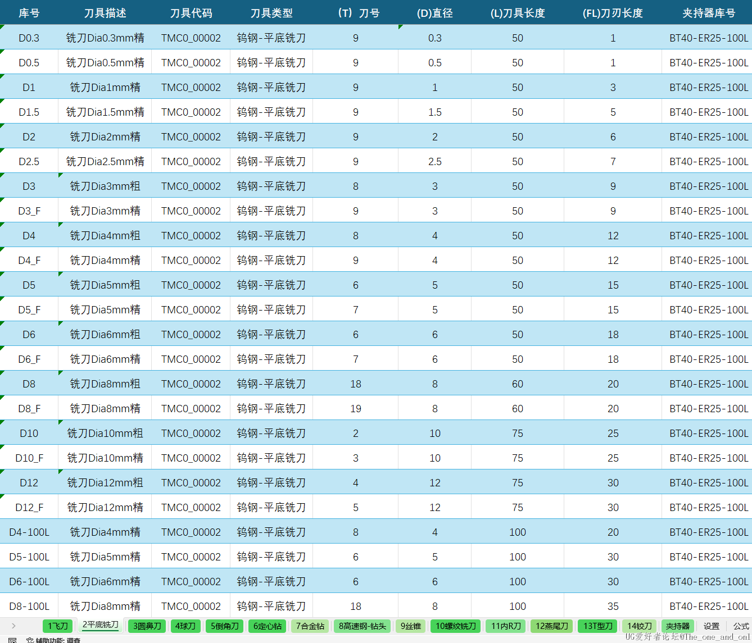
Task: Select the 库号 column header
Action: coord(29,13)
